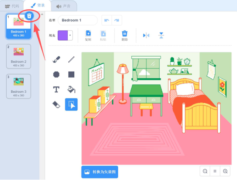Open the fill color dropdown
237x180 pixels.
(x=70, y=35)
